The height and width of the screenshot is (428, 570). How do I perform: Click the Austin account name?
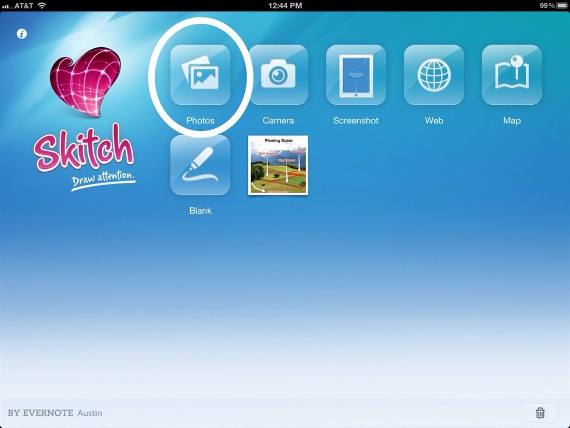[90, 413]
